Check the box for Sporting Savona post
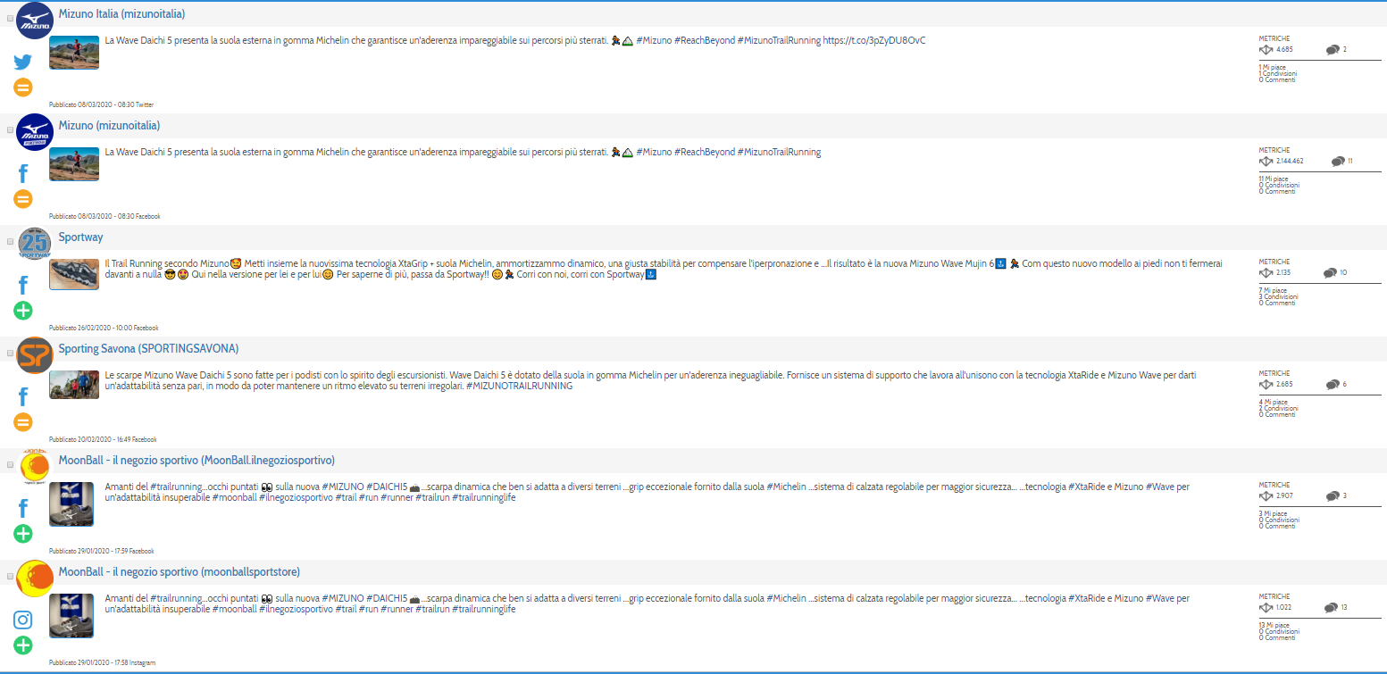This screenshot has height=674, width=1387. pos(10,354)
